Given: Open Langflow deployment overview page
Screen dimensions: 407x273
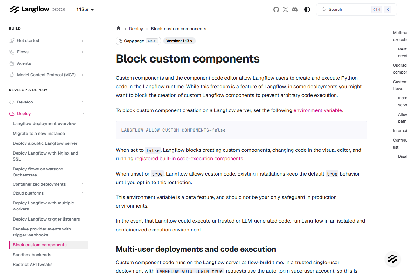Looking at the screenshot, I should pyautogui.click(x=44, y=124).
